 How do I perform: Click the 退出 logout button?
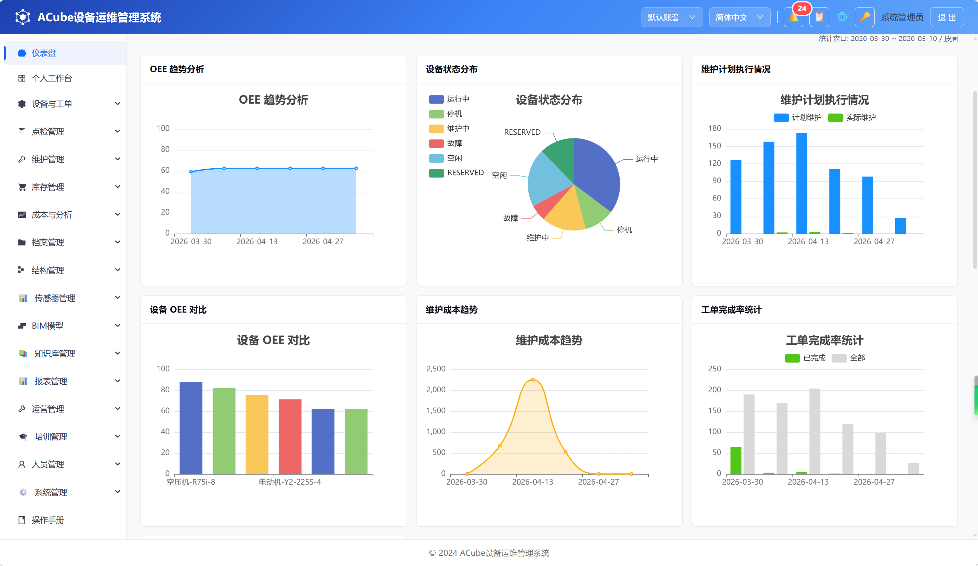pyautogui.click(x=947, y=17)
